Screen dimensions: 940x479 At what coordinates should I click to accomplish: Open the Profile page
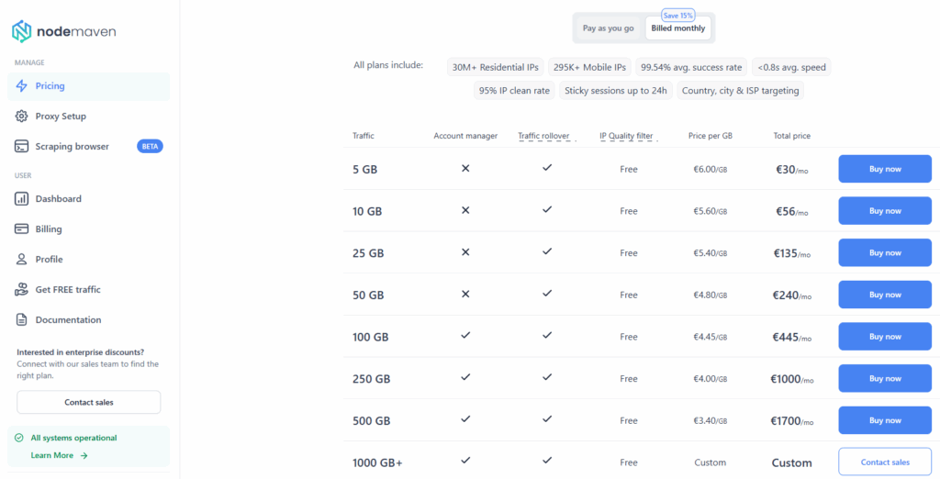click(89, 260)
